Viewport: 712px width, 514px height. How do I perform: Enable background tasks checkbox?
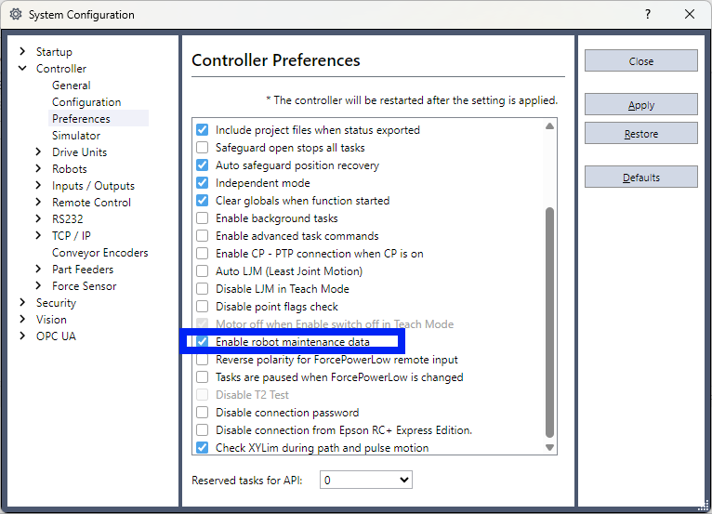[202, 218]
